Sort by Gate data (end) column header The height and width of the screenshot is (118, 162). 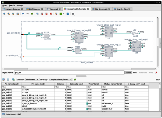tap(76, 84)
